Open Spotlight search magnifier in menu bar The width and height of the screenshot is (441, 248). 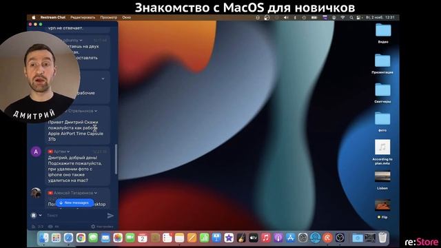click(x=351, y=17)
